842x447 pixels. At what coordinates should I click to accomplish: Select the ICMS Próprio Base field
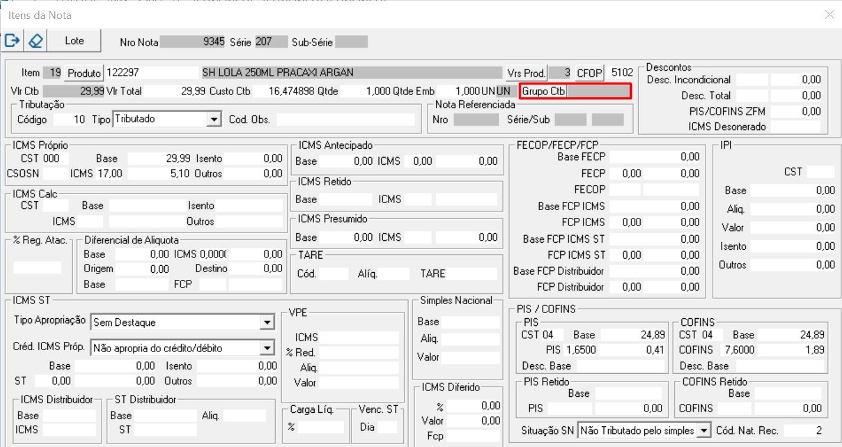pos(159,158)
